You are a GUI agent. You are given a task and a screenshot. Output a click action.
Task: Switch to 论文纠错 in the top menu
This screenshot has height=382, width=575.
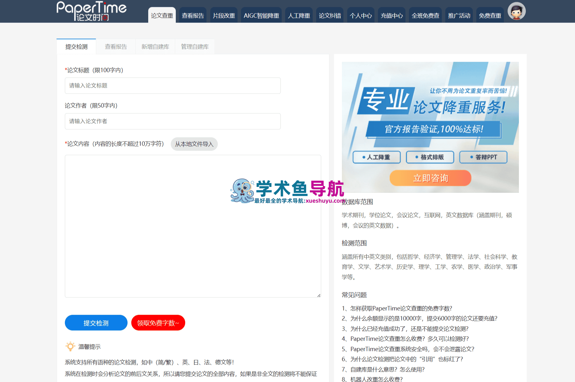click(x=330, y=15)
